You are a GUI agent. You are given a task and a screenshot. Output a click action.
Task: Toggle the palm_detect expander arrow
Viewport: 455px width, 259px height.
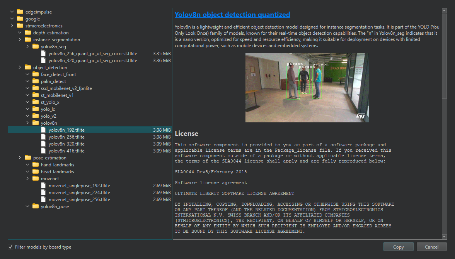pos(27,81)
